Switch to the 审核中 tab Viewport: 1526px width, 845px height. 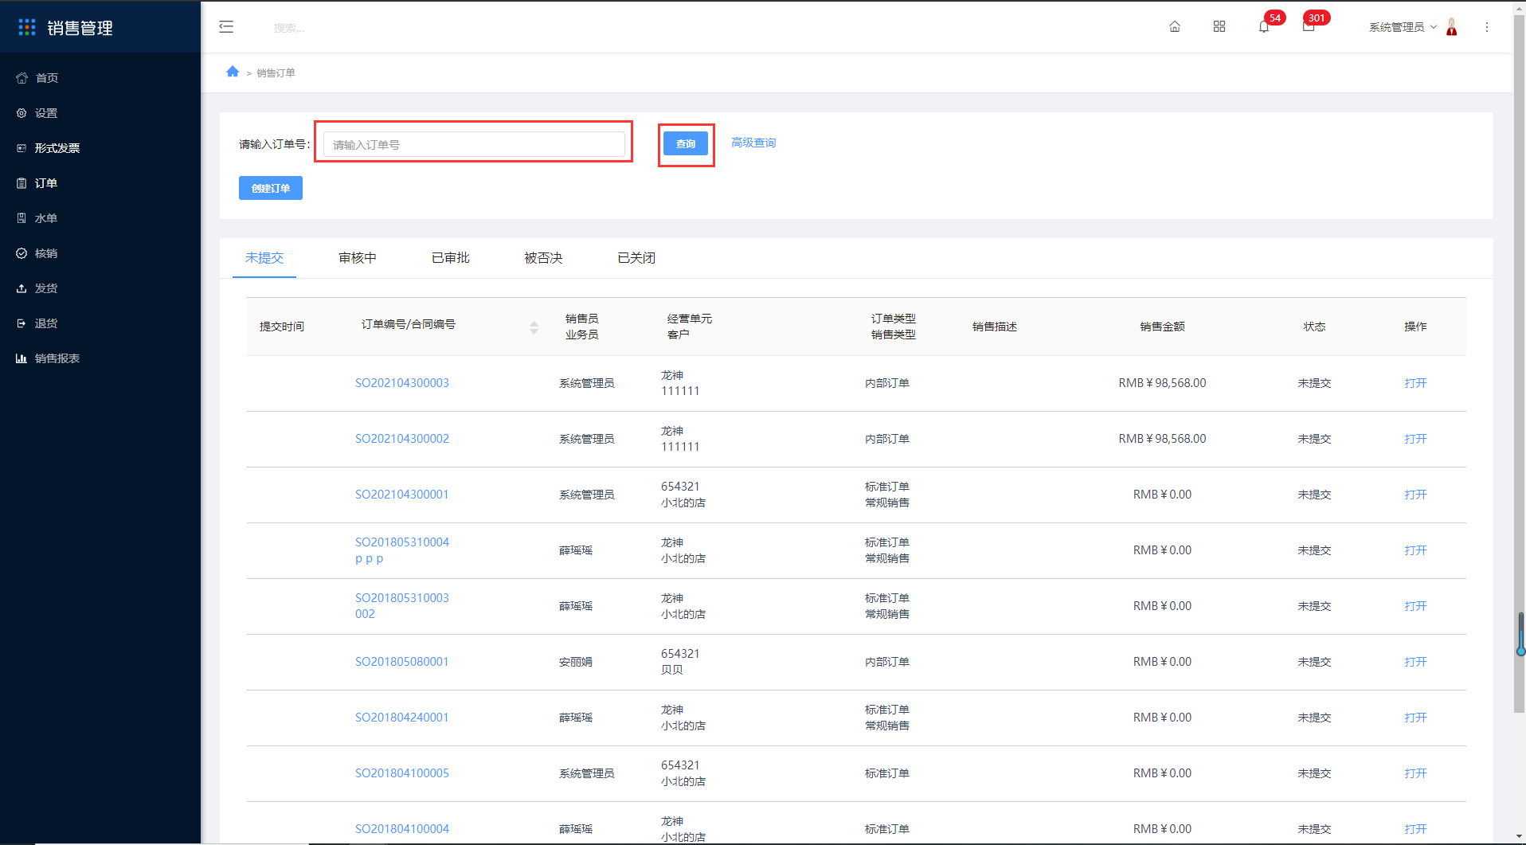pyautogui.click(x=358, y=258)
